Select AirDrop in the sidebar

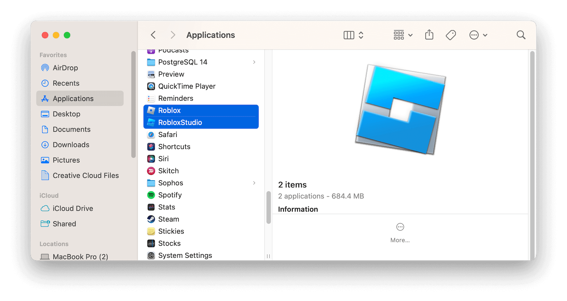[x=80, y=68]
